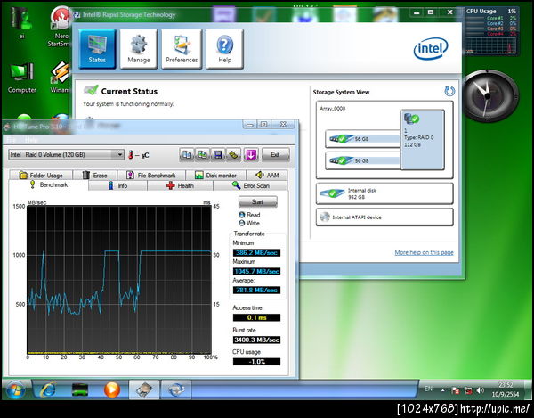This screenshot has height=418, width=534.
Task: Click the Burst rate value 3400.3 MB/sec
Action: (256, 340)
